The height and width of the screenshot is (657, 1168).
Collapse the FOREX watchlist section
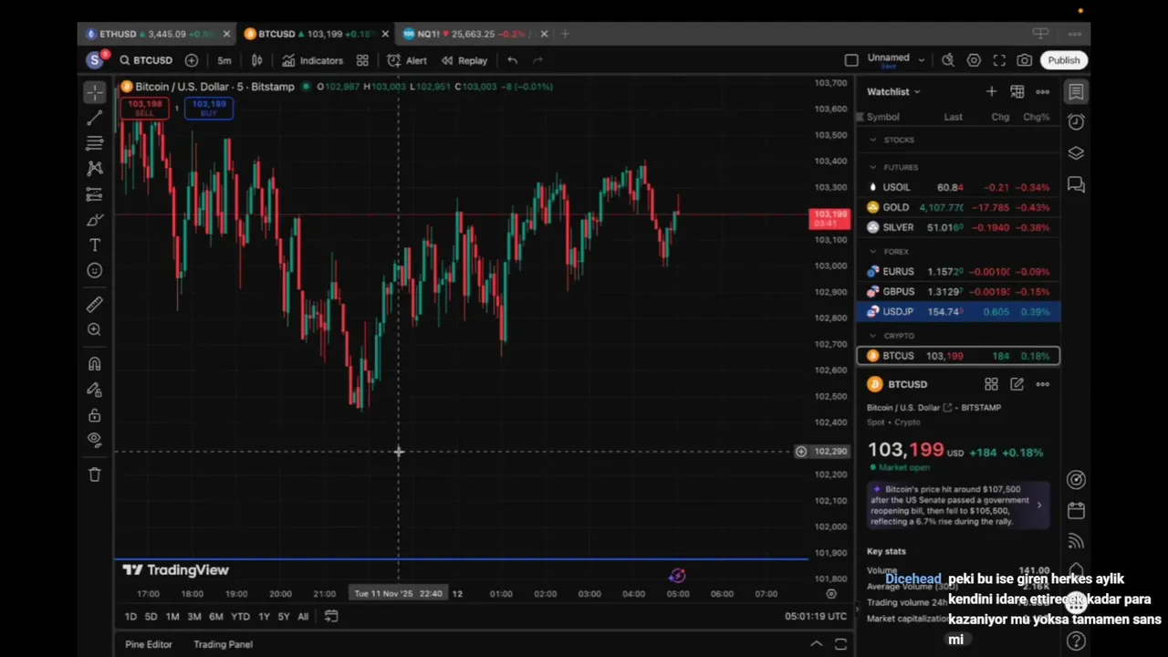[872, 251]
